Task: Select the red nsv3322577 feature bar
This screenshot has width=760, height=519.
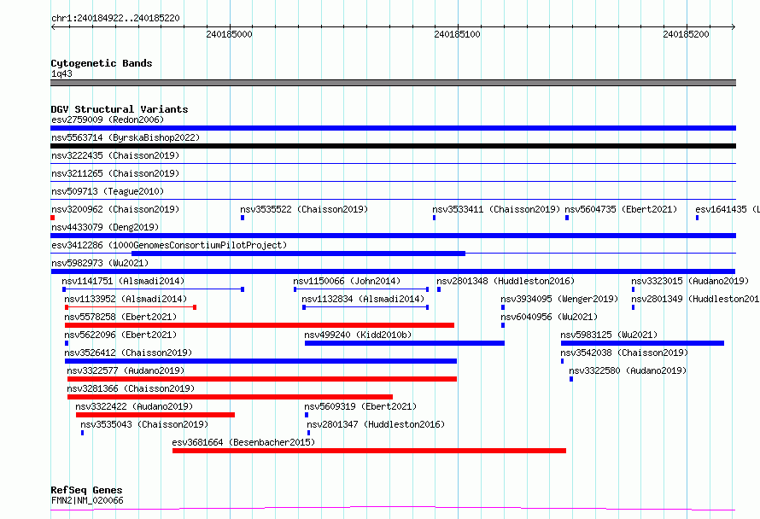Action: click(262, 379)
